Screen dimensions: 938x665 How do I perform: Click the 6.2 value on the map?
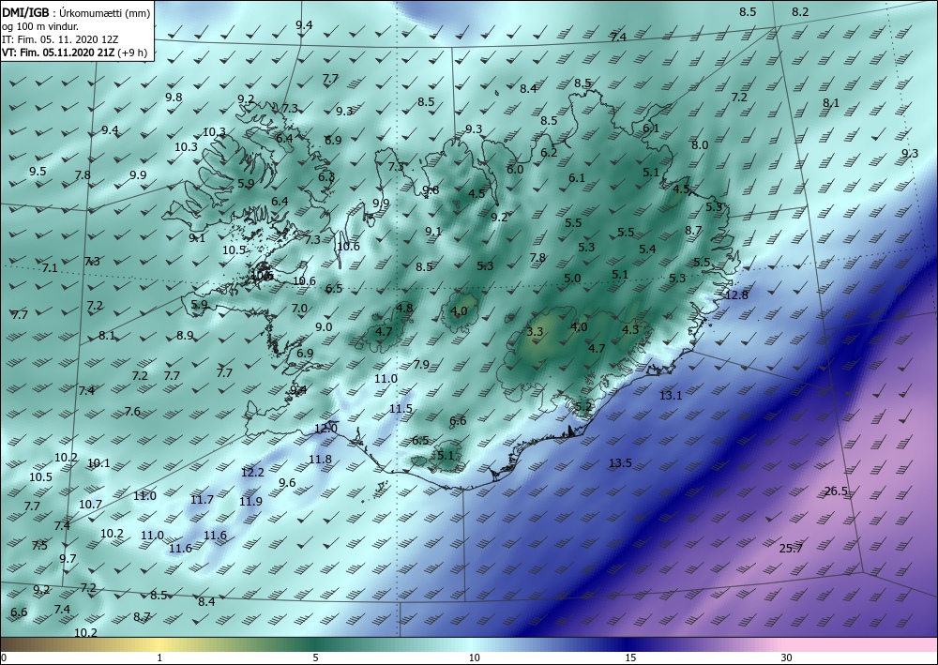point(549,153)
